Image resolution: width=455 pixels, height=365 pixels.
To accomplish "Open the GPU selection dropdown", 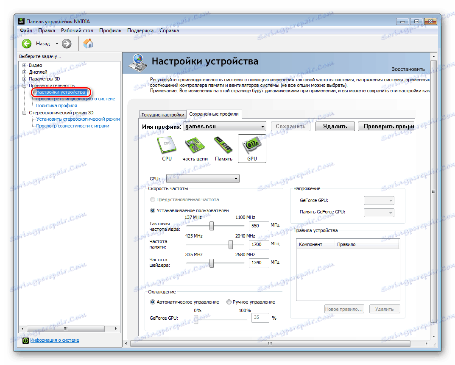I will click(x=203, y=178).
